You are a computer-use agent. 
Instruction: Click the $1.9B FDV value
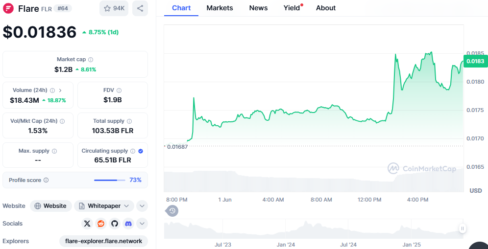click(x=113, y=100)
